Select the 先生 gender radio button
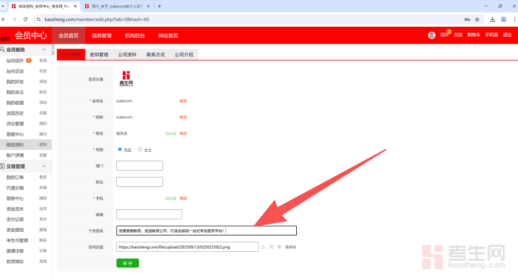 click(120, 149)
